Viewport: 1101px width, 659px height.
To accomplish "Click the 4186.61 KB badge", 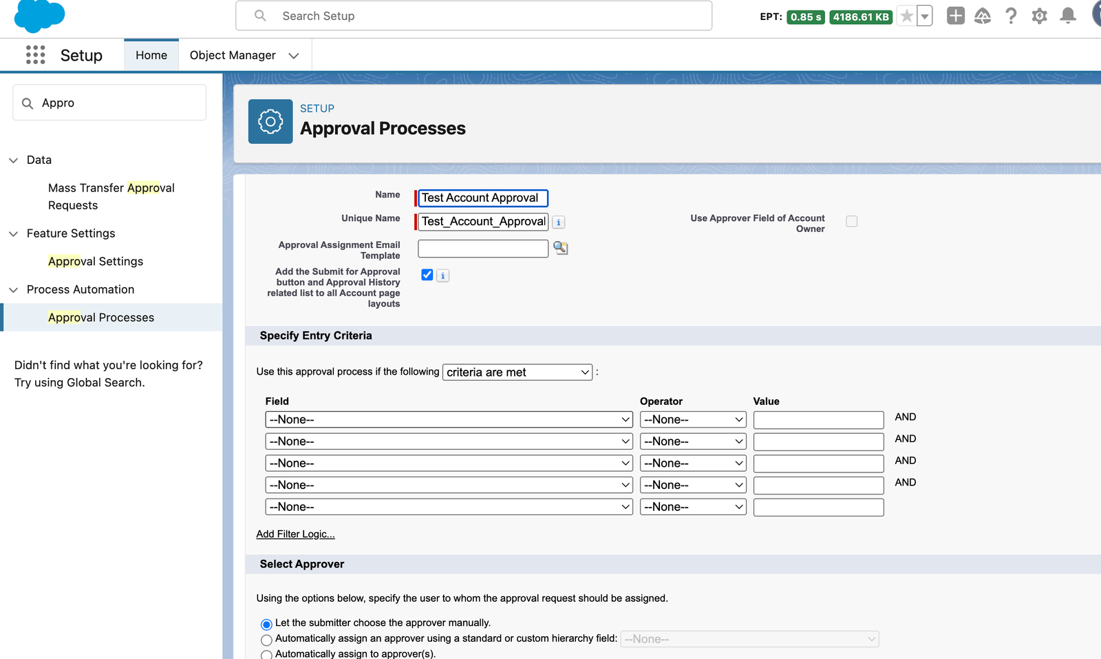I will pyautogui.click(x=861, y=17).
